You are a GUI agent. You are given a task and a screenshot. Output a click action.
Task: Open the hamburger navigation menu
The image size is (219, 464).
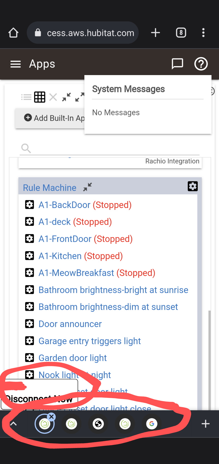[15, 64]
